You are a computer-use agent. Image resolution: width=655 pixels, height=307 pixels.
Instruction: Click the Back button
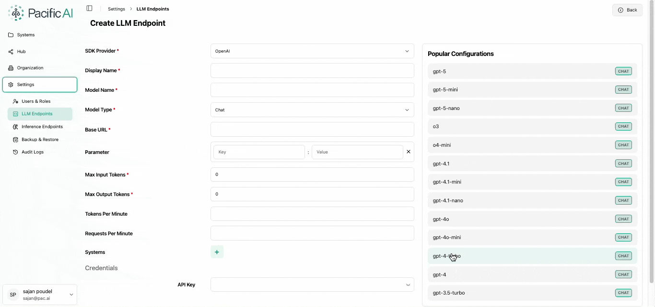(x=627, y=10)
